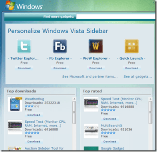
Task: Click the Personalize Windows Vista Sidebar heading
Action: pyautogui.click(x=58, y=31)
